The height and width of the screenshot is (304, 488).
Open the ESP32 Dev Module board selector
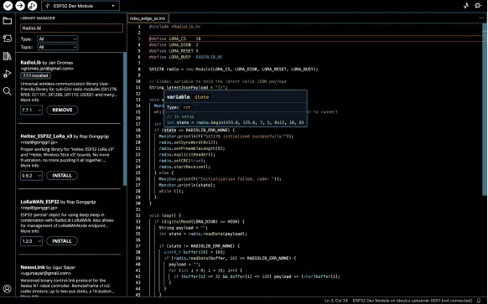80,6
